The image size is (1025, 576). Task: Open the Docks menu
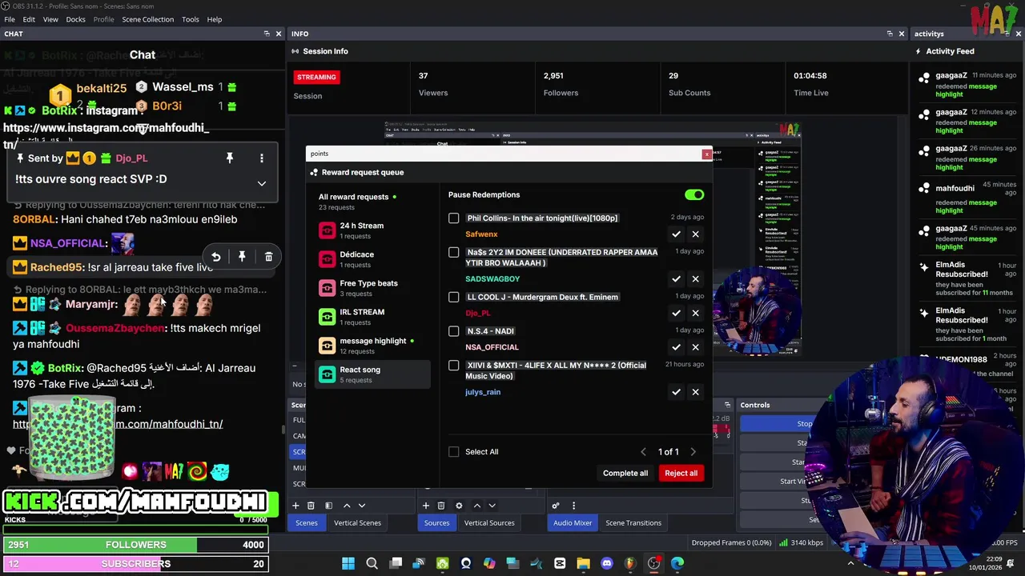tap(75, 19)
